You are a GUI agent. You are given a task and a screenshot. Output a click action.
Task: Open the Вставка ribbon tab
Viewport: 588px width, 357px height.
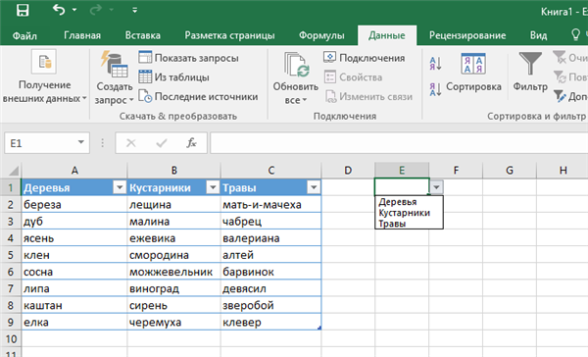(x=142, y=35)
